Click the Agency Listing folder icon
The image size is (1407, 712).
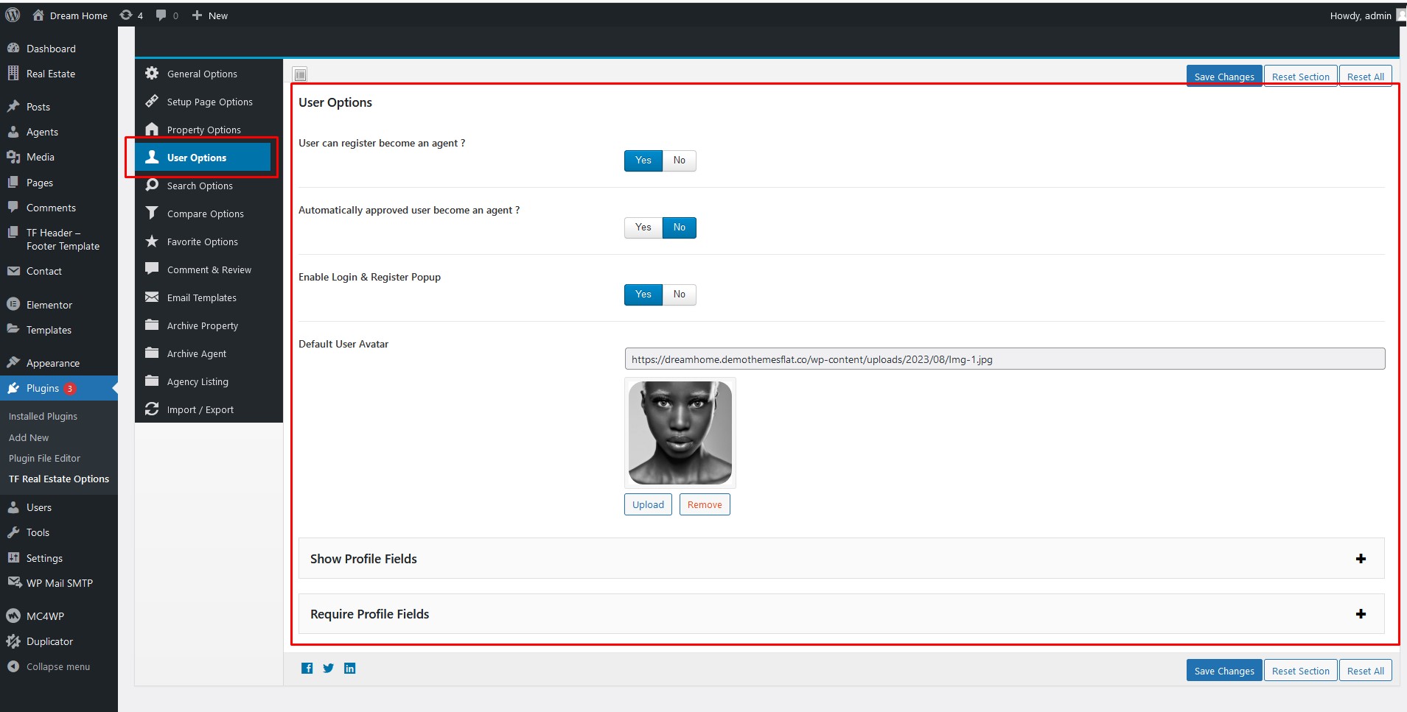pyautogui.click(x=152, y=381)
